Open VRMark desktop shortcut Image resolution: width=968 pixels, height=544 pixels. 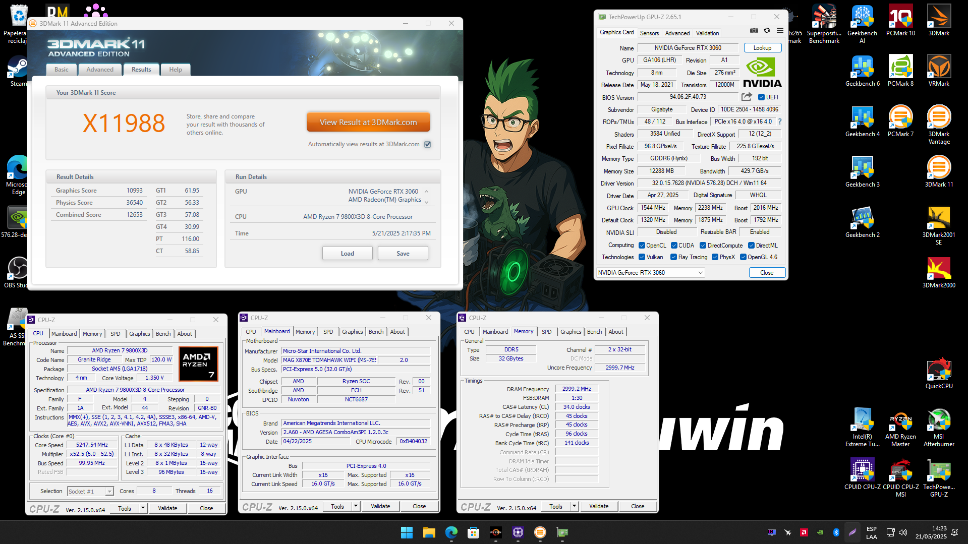(939, 71)
